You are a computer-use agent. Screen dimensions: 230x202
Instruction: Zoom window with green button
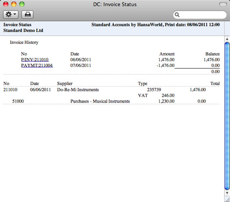[22, 4]
